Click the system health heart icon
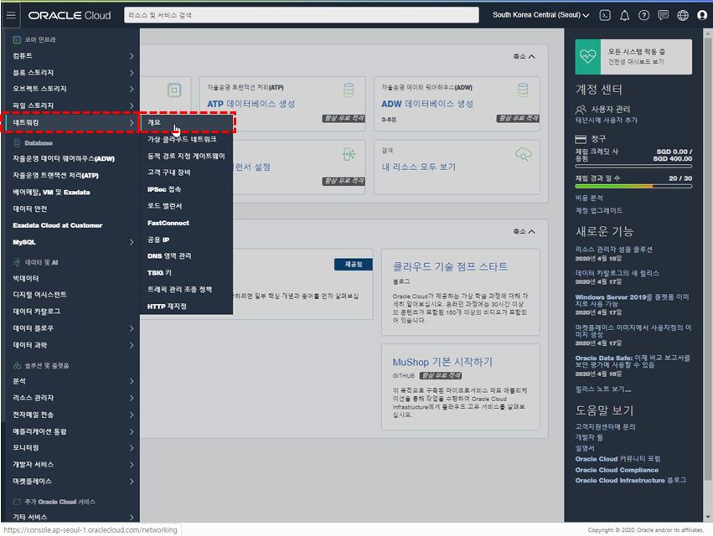The height and width of the screenshot is (536, 713). [587, 56]
